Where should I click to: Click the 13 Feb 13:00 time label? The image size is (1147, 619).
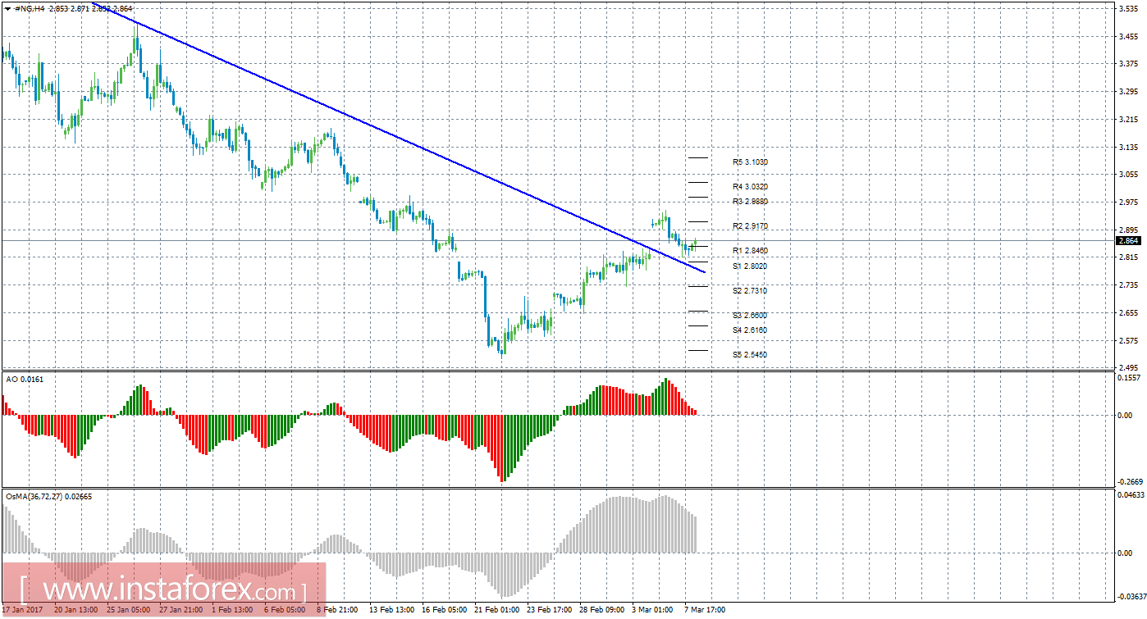[x=391, y=610]
